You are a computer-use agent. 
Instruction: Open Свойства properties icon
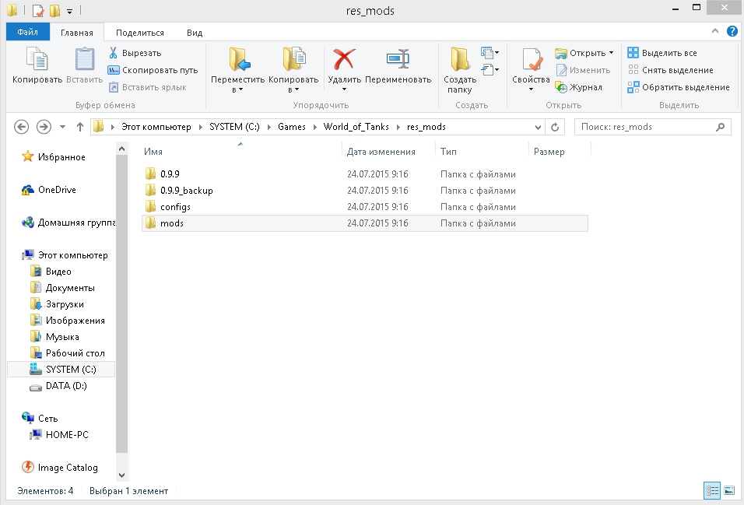pos(532,61)
